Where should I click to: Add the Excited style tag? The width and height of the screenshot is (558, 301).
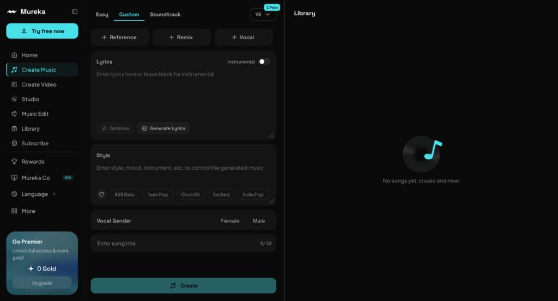click(221, 194)
